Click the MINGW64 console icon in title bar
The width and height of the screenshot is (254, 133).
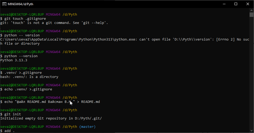coord(4,4)
